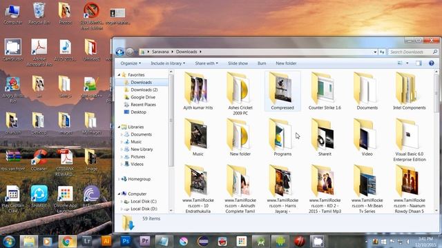The height and width of the screenshot is (248, 442).
Task: Expand the Homegroup node
Action: [x=119, y=179]
